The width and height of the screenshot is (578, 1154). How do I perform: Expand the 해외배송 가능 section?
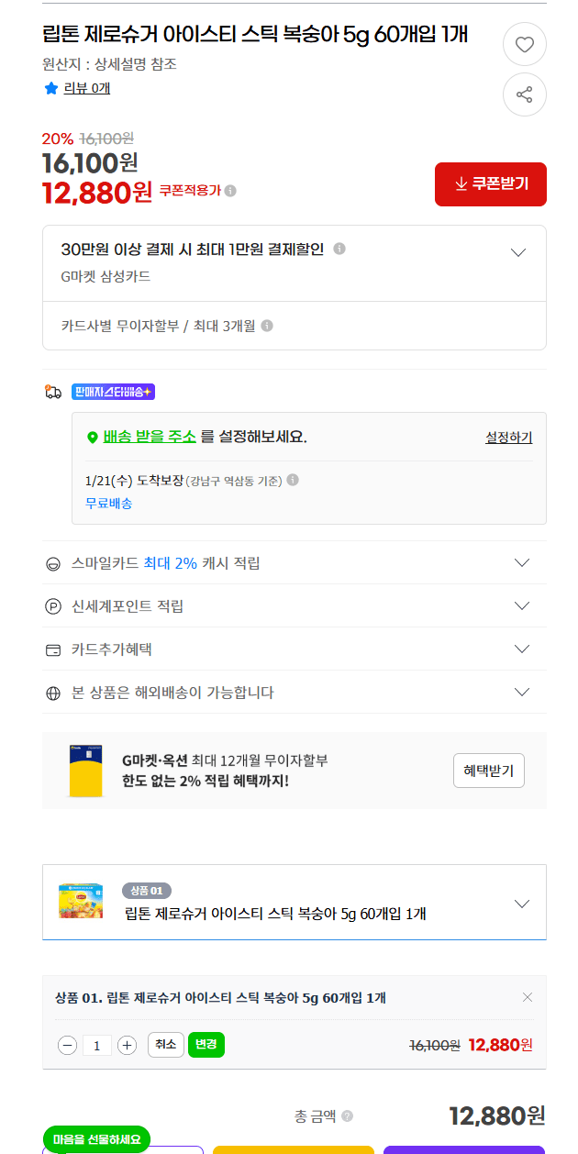click(521, 692)
